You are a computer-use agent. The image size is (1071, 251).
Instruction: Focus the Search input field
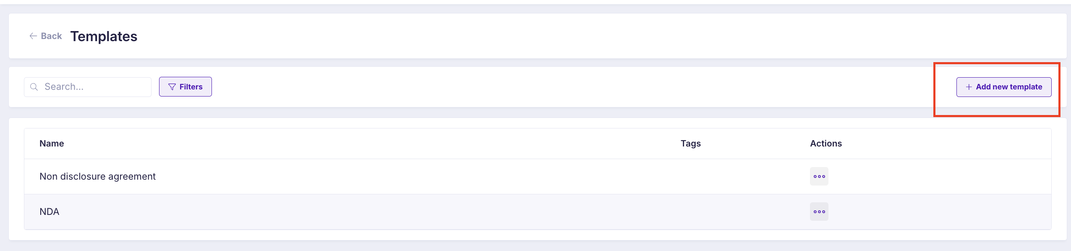click(x=88, y=87)
